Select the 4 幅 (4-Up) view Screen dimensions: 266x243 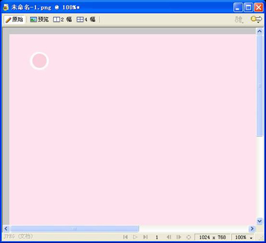tap(86, 20)
